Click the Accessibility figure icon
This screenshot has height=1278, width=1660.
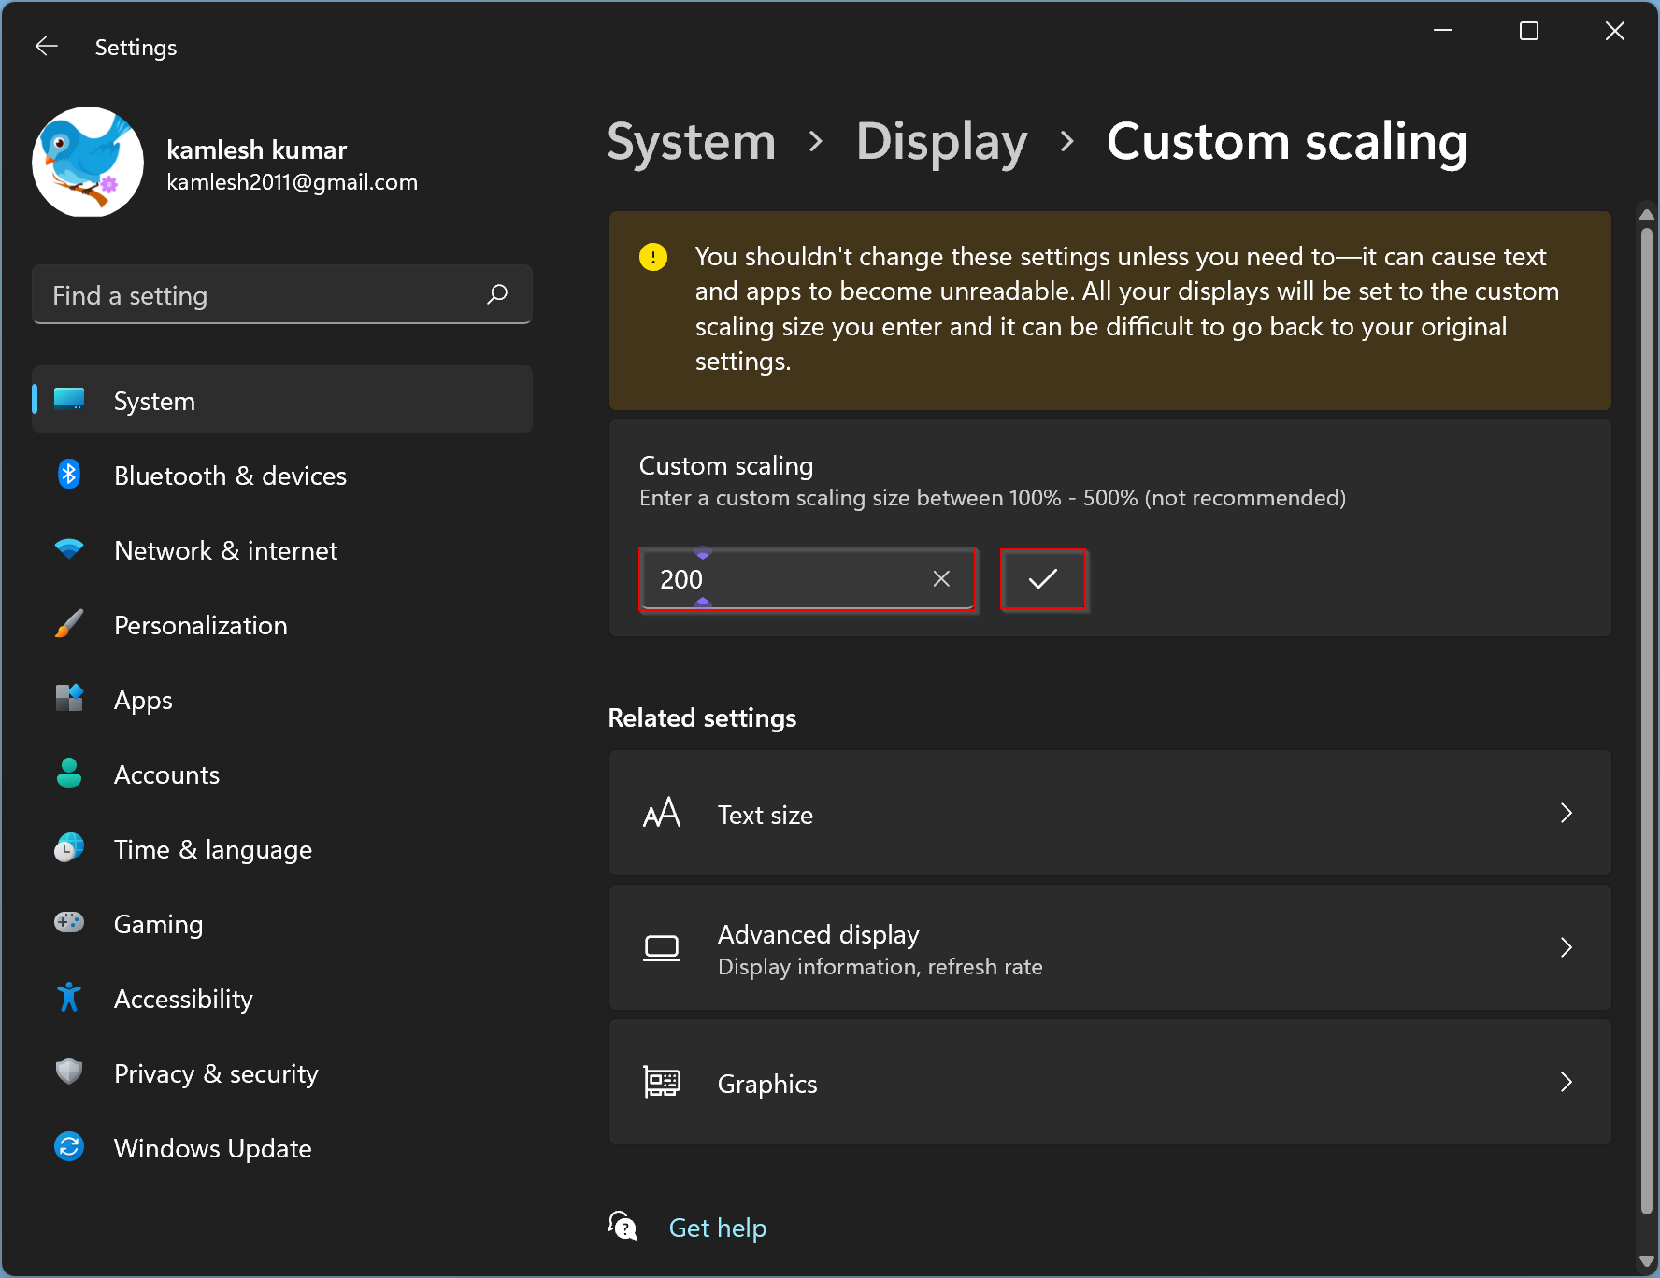pos(69,998)
